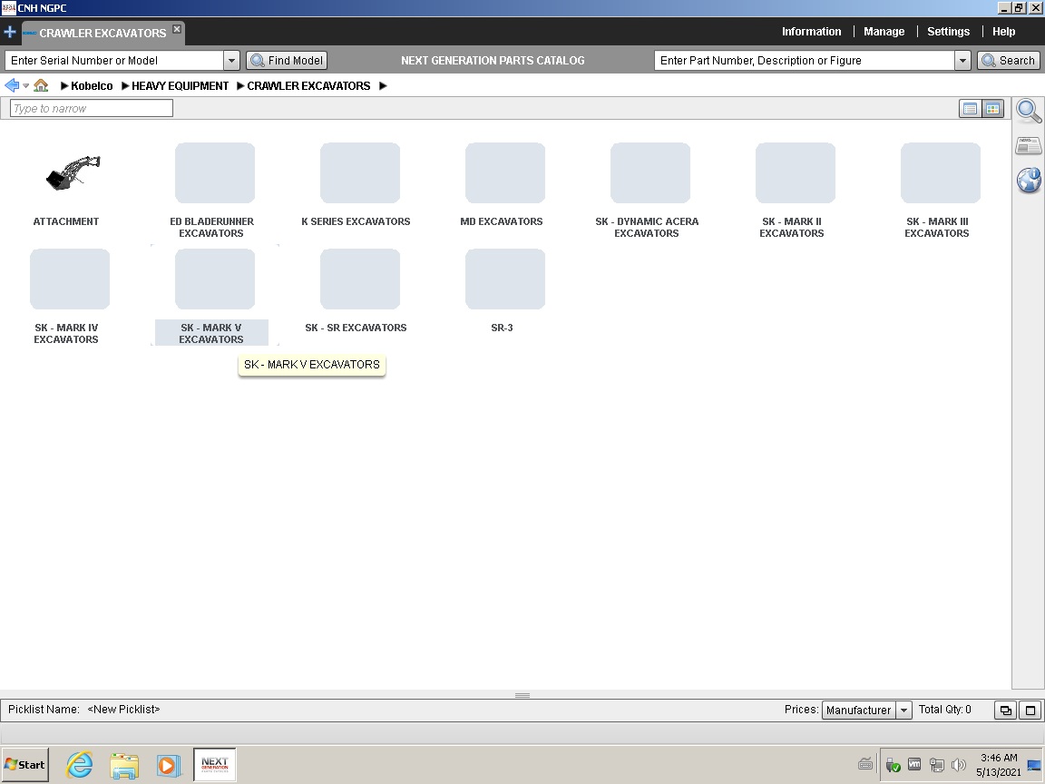Open the news sidebar icon

click(1029, 145)
